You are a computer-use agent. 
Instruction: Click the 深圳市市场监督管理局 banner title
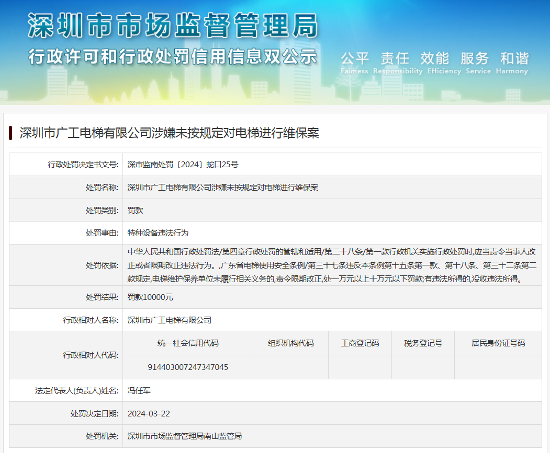(173, 26)
